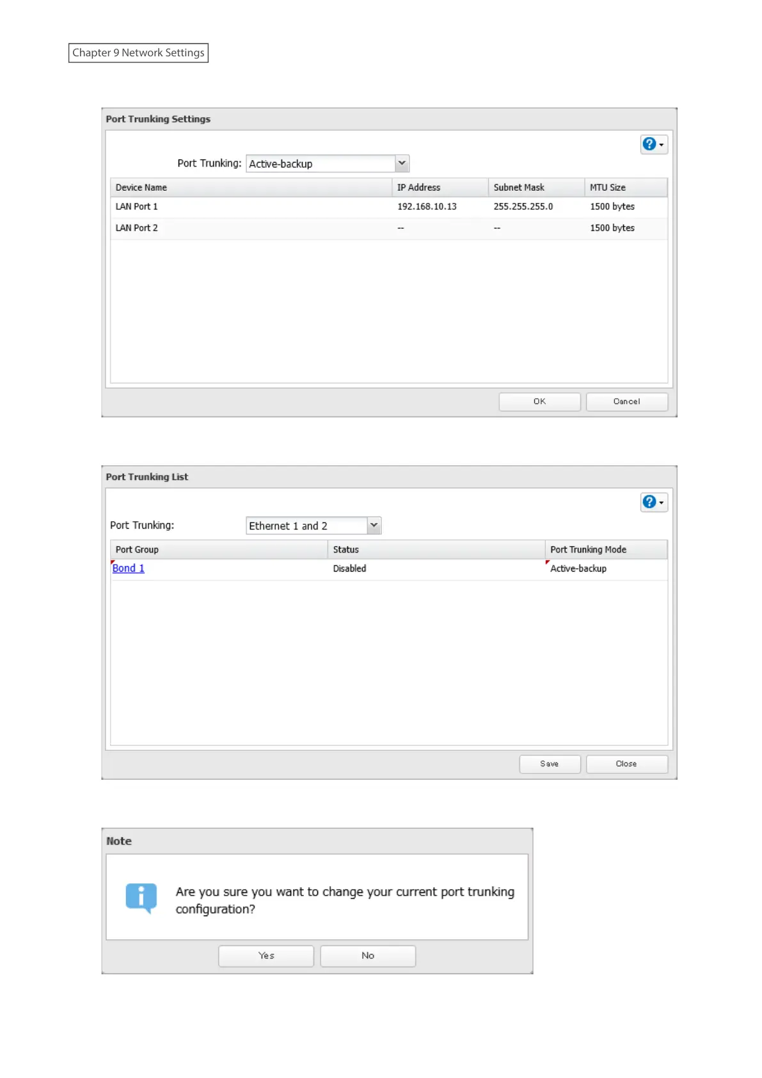Expand the Ethernet 1 and 2 dropdown
This screenshot has height=1078, width=762.
click(x=374, y=526)
